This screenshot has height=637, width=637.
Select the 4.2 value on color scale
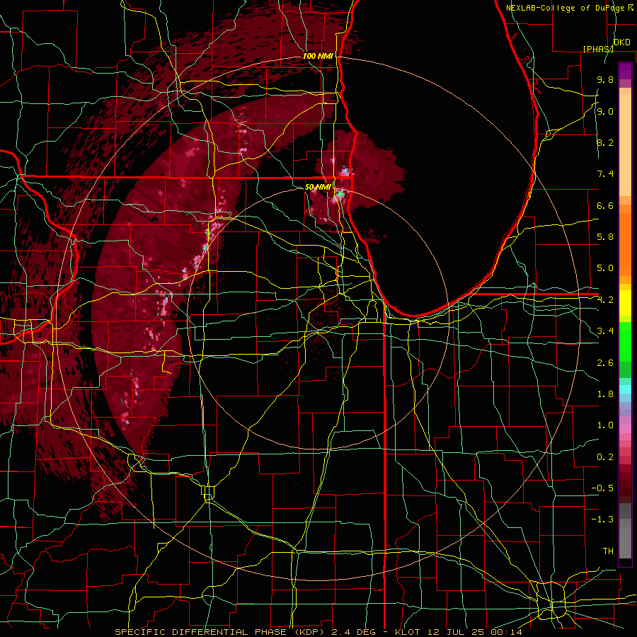[605, 300]
